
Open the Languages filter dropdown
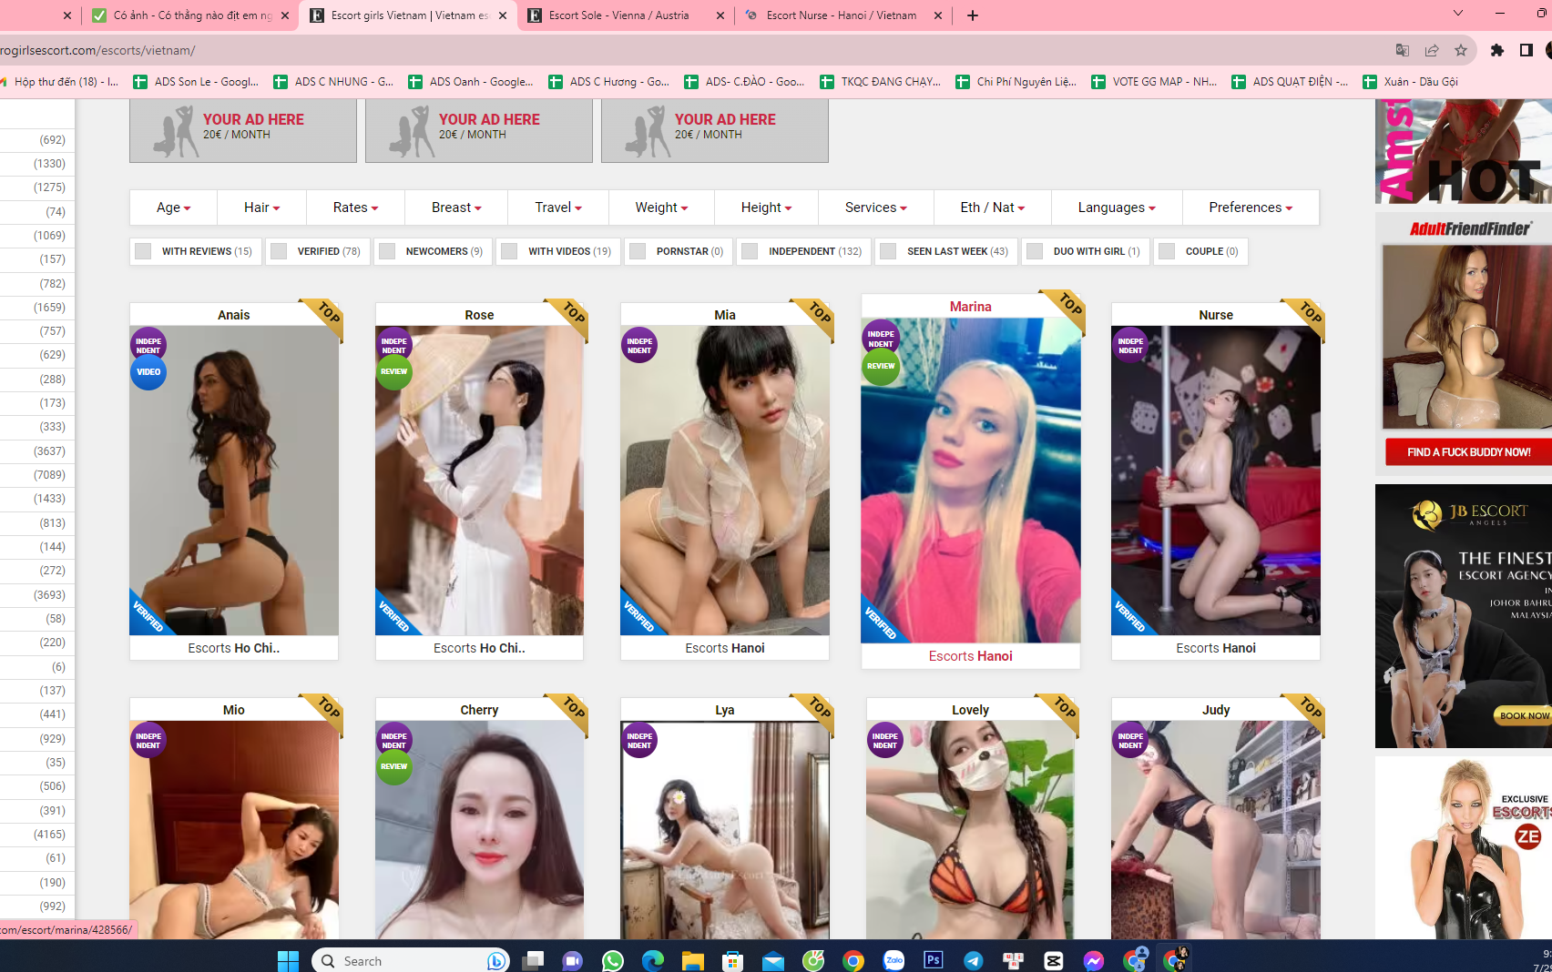coord(1116,208)
